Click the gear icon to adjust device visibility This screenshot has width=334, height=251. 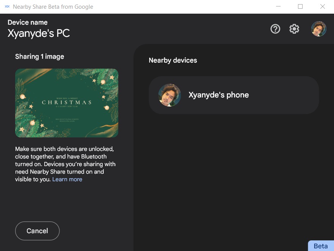tap(294, 28)
